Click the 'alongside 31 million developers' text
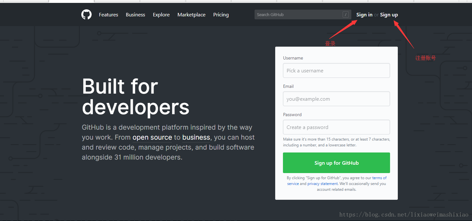This screenshot has height=221, width=472. (132, 157)
